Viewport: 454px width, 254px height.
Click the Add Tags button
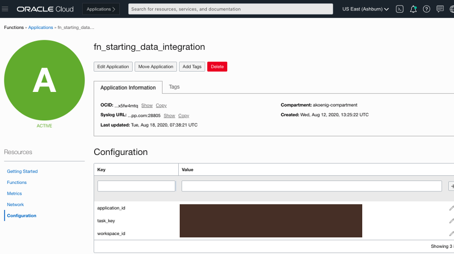(x=192, y=66)
